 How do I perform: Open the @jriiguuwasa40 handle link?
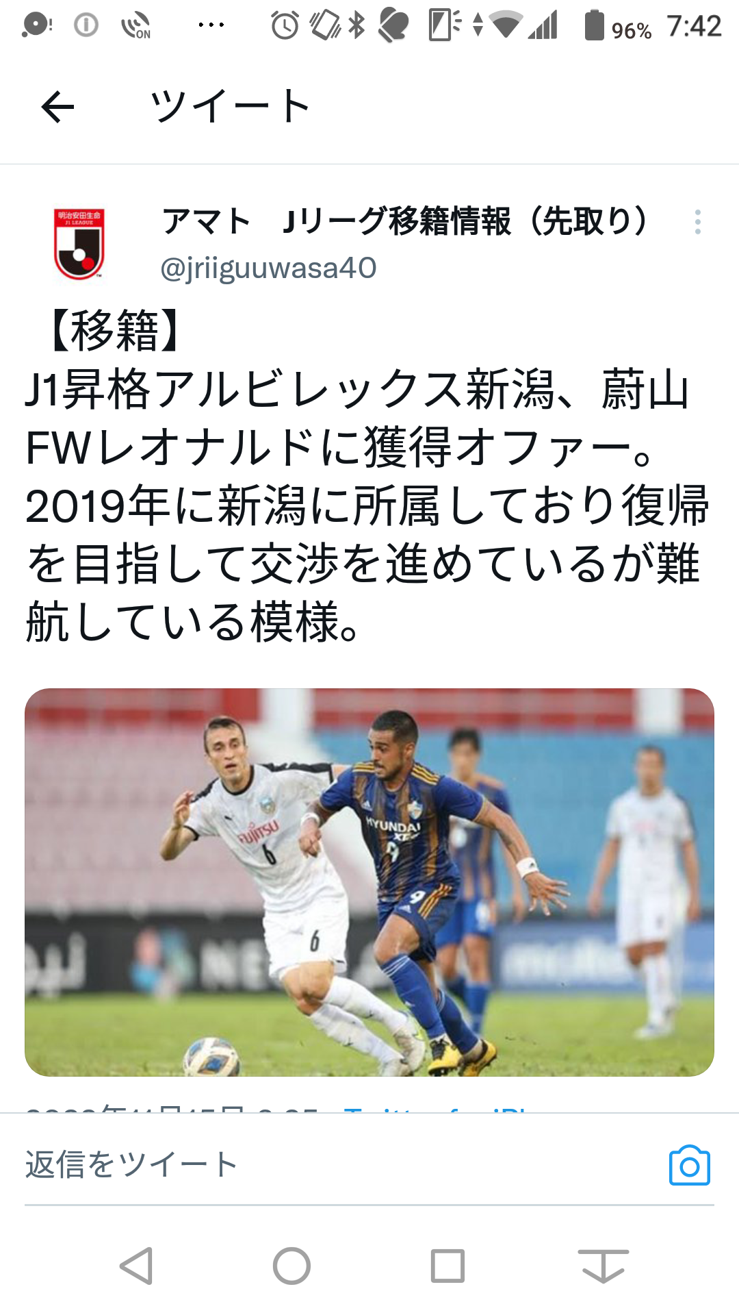click(x=268, y=268)
